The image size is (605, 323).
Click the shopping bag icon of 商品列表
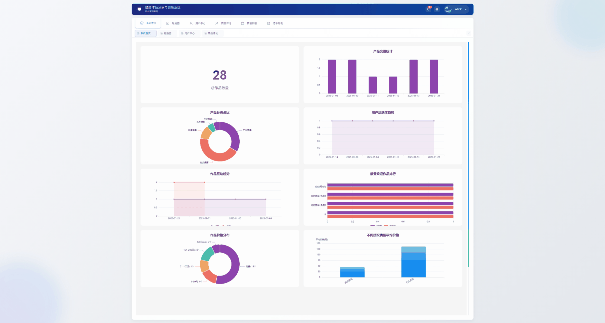pyautogui.click(x=242, y=23)
